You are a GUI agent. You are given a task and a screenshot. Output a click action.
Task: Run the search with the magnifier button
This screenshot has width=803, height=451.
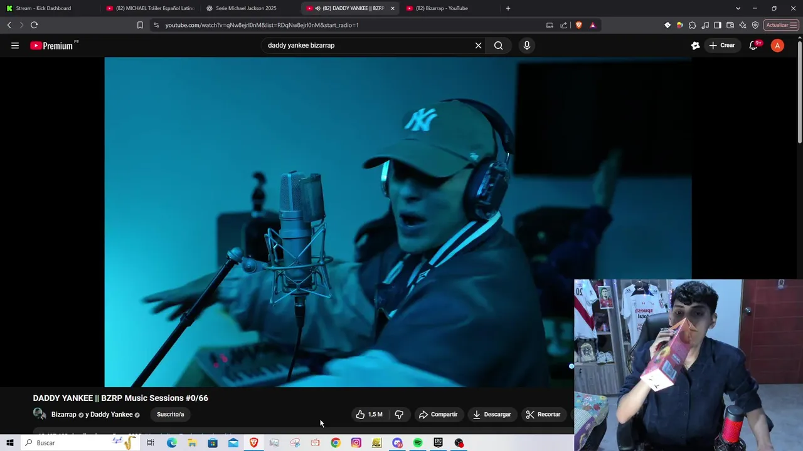tap(498, 45)
